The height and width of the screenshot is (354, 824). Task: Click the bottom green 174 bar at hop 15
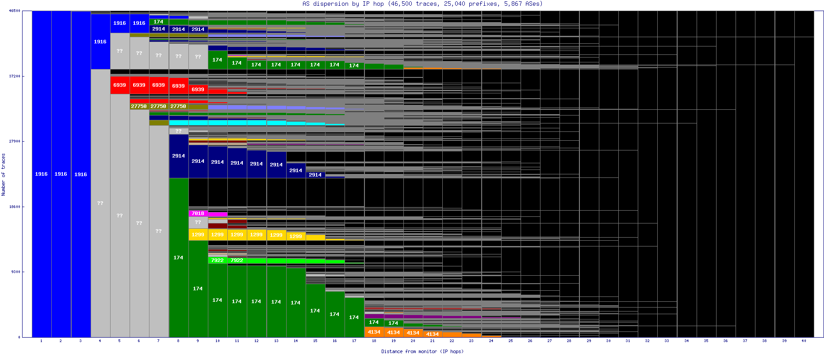point(315,311)
